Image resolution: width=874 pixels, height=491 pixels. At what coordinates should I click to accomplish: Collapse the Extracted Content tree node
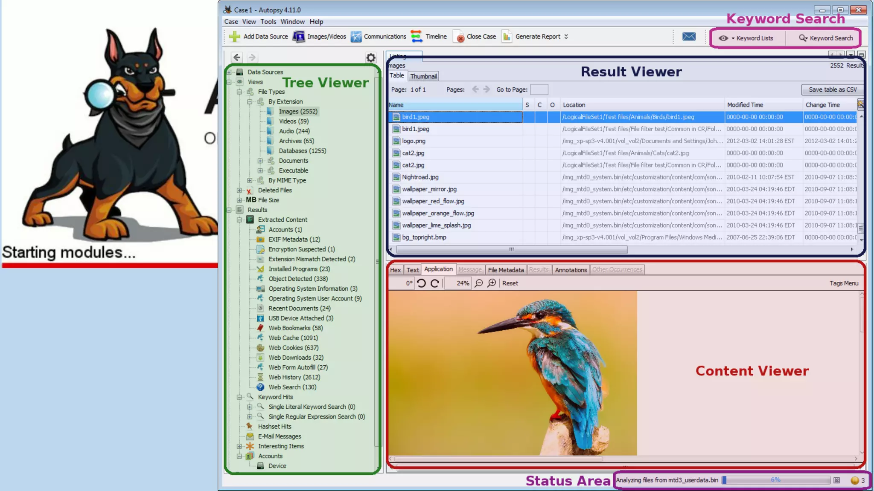click(x=239, y=220)
